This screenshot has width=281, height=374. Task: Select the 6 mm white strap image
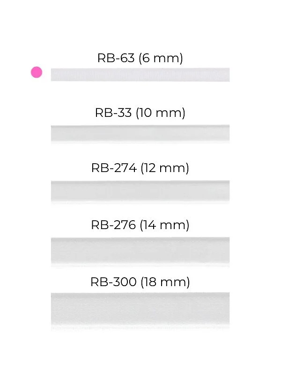(140, 74)
